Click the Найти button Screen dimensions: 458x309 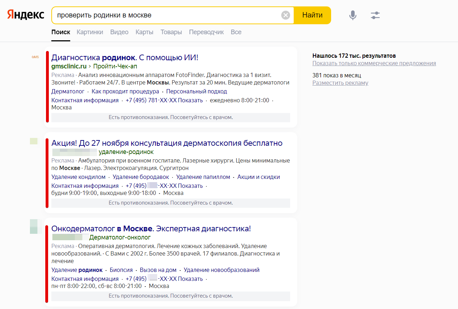312,15
